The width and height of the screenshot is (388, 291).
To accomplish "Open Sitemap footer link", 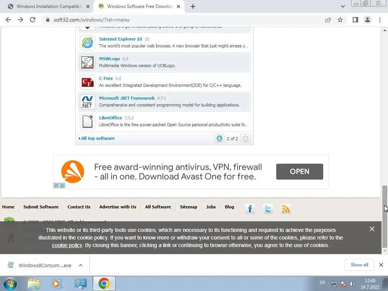I will coord(189,207).
